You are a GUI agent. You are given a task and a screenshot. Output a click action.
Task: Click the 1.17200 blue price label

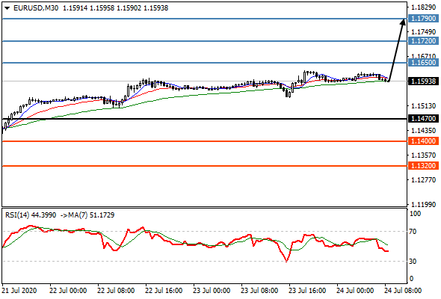tap(423, 41)
